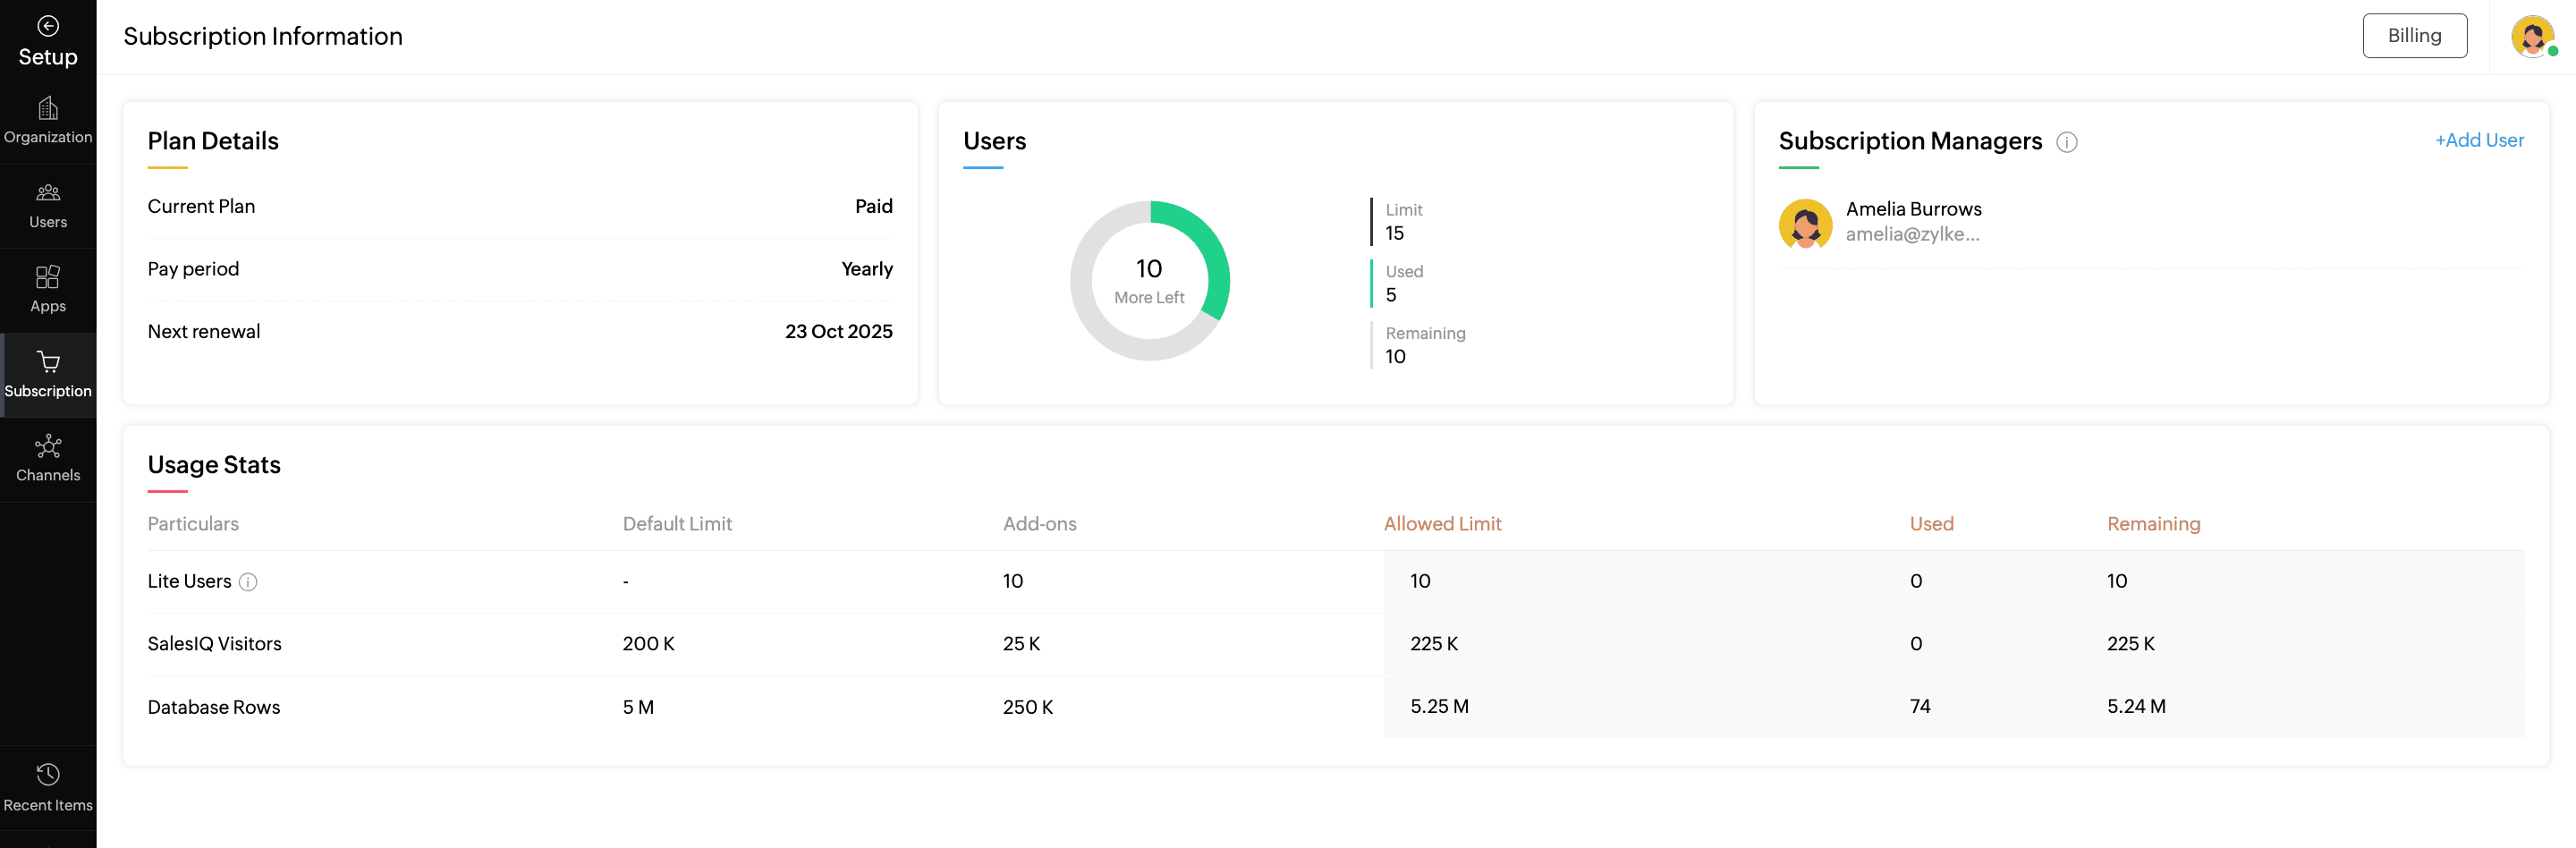The height and width of the screenshot is (848, 2576).
Task: Open the Channels sidebar section
Action: [x=48, y=458]
